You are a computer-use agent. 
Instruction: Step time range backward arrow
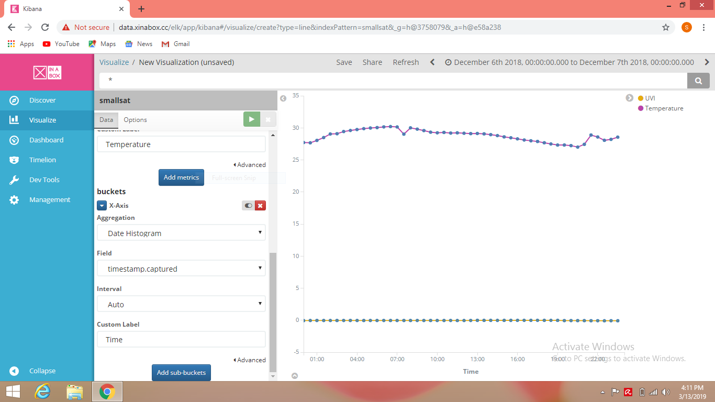[x=432, y=62]
